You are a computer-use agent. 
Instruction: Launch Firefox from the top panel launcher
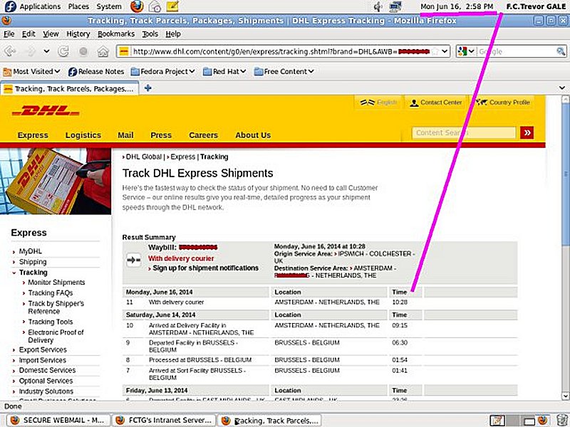point(137,6)
